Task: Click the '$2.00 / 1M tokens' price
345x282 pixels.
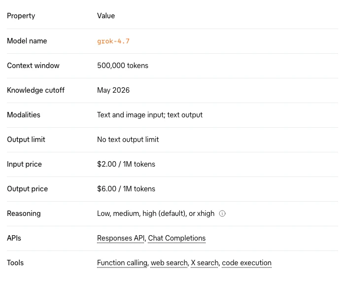Action: coord(126,164)
